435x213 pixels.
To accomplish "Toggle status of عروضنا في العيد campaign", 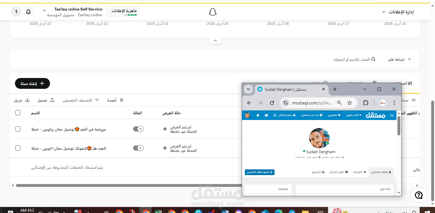I will pyautogui.click(x=138, y=129).
